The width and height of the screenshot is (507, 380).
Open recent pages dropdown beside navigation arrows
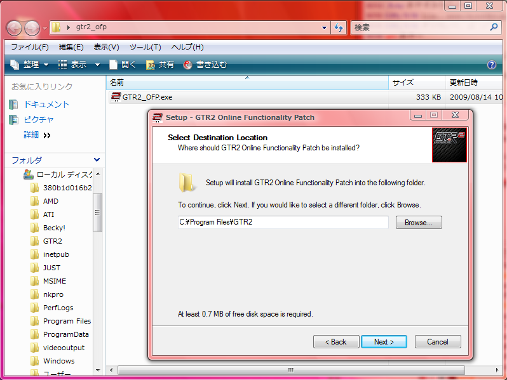pyautogui.click(x=44, y=29)
